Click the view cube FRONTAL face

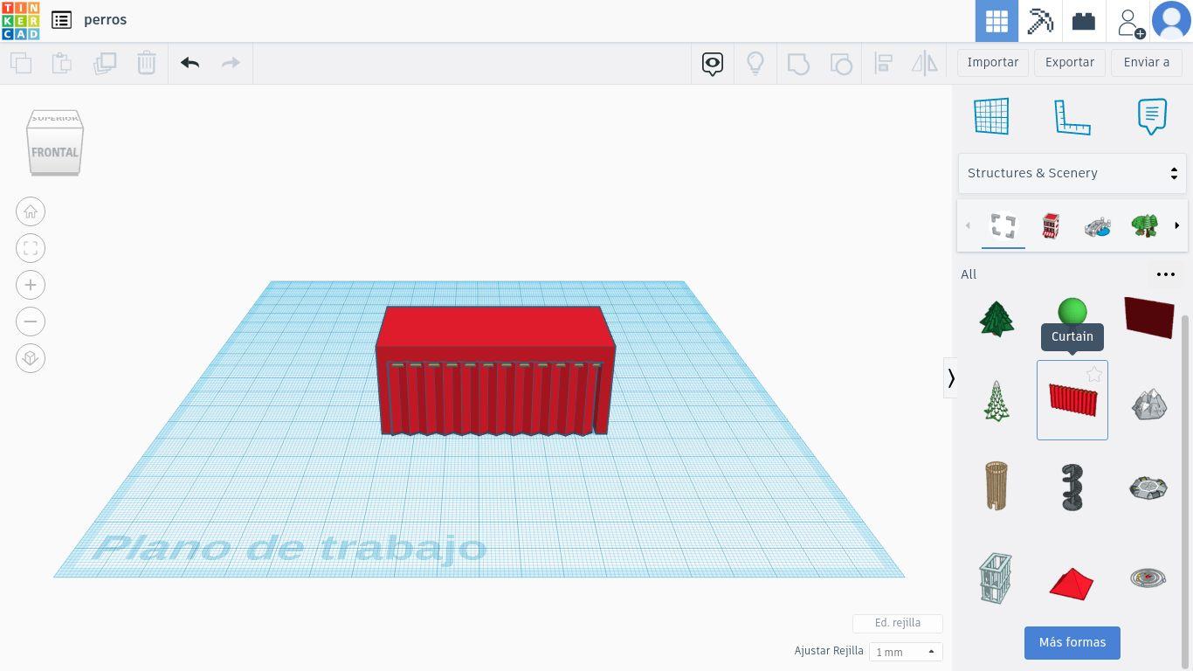[55, 152]
